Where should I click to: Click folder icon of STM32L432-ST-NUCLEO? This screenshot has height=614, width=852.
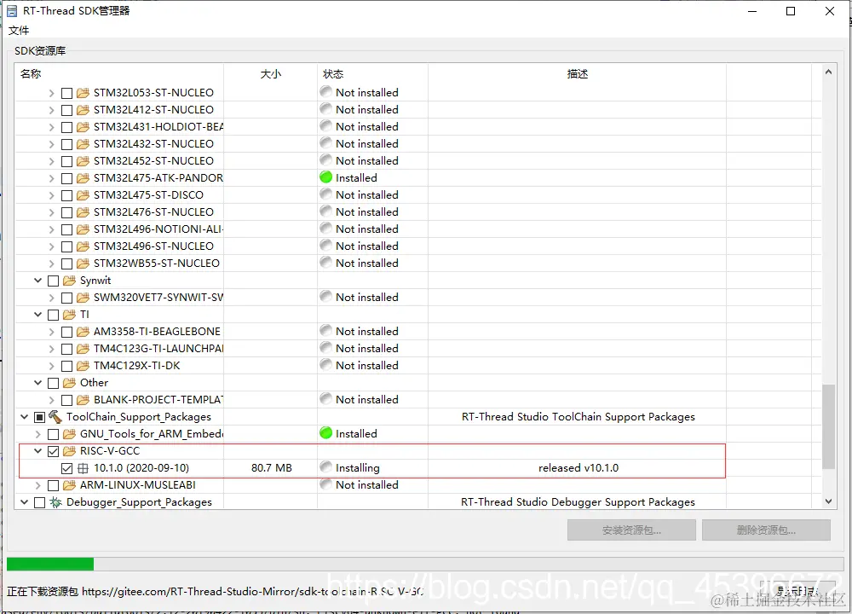(83, 144)
